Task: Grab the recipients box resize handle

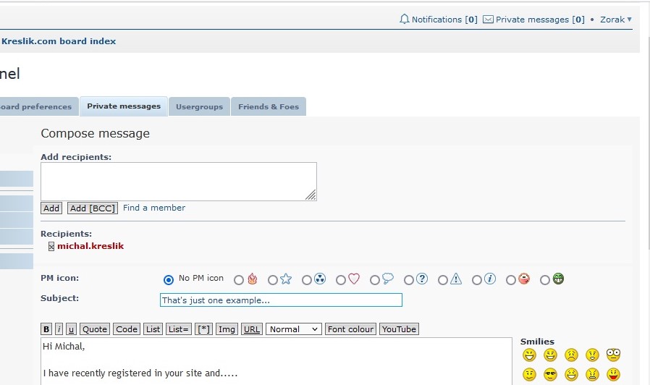Action: pyautogui.click(x=311, y=195)
